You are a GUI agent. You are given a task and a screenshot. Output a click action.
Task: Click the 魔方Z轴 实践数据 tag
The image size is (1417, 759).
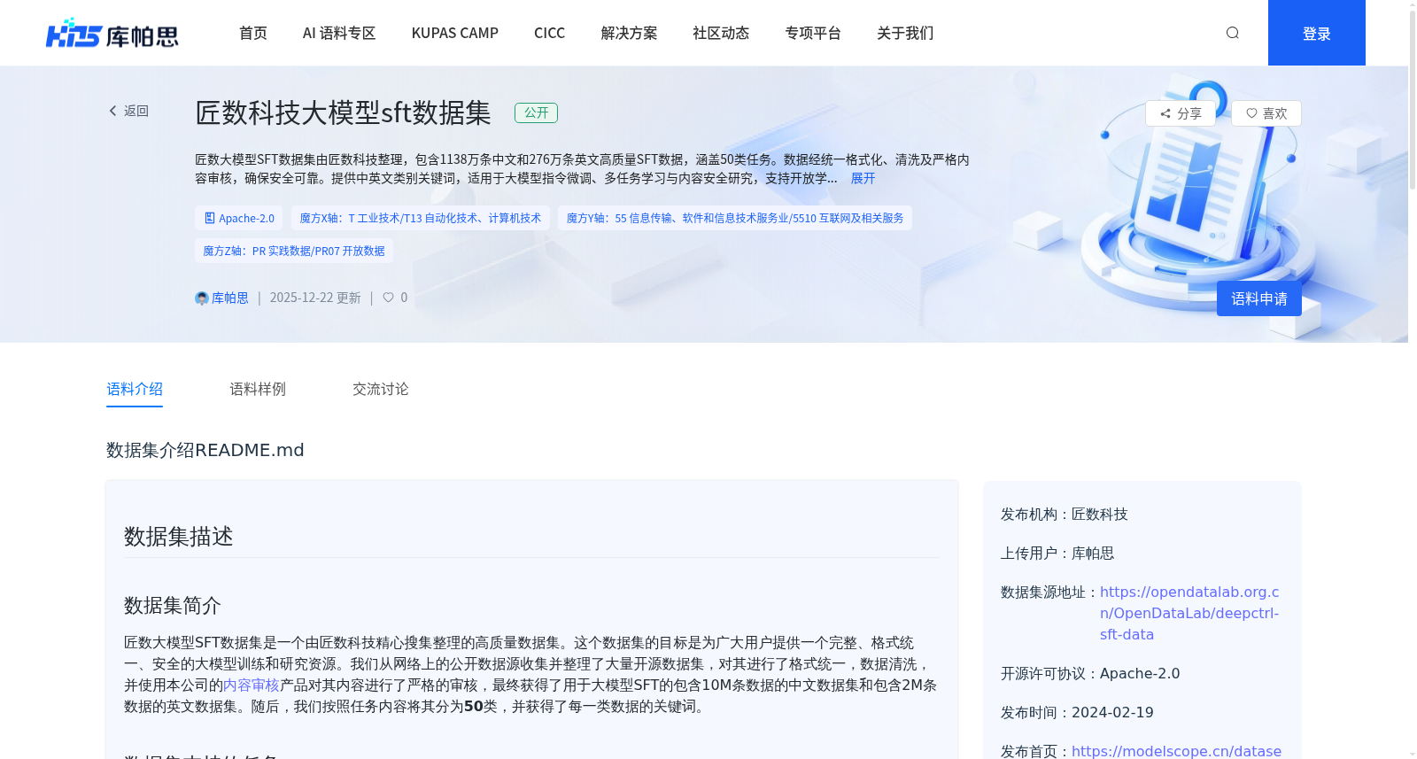294,251
